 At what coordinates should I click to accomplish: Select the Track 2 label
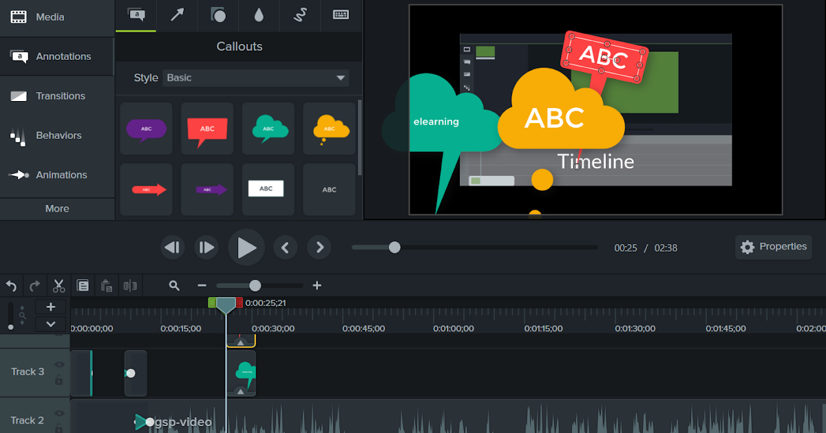tap(28, 421)
